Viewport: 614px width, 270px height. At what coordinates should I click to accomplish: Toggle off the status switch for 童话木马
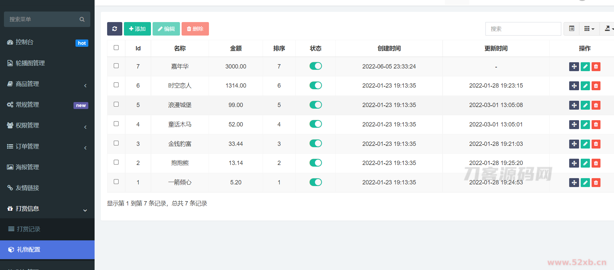click(x=315, y=124)
